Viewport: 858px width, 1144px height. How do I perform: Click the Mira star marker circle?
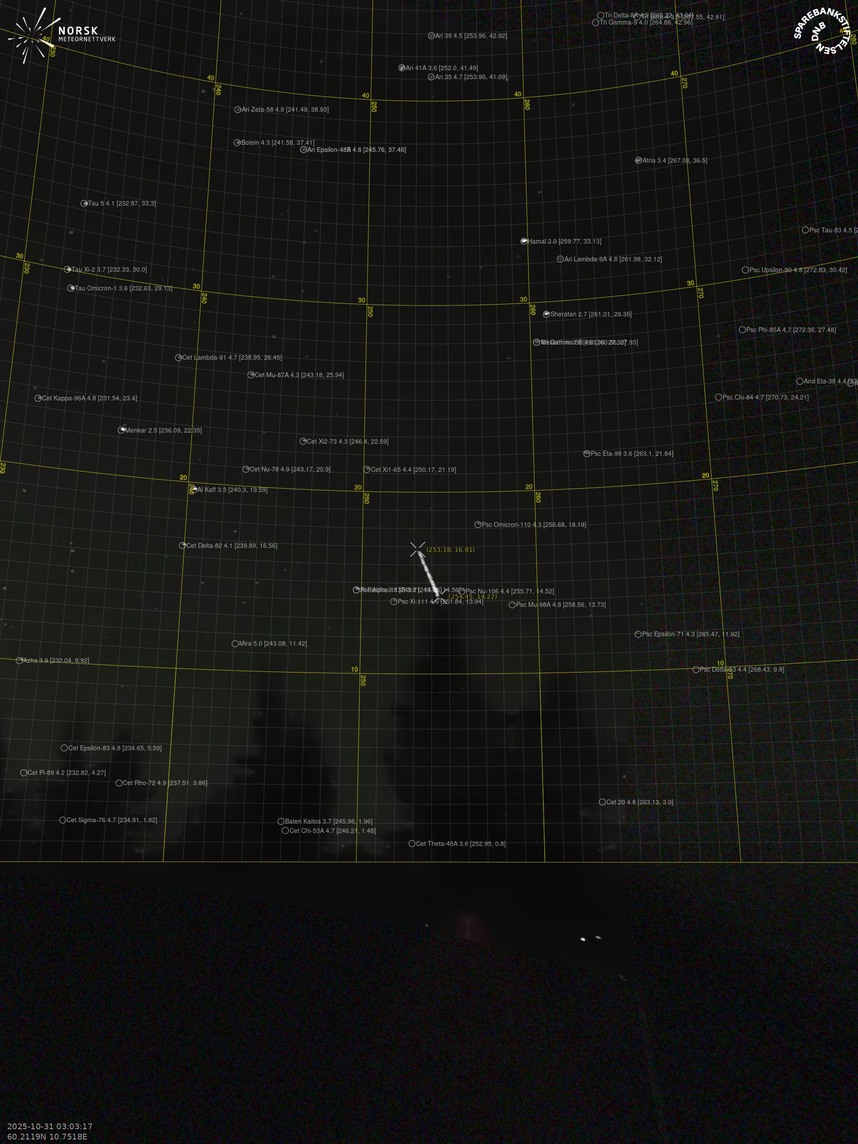(236, 643)
